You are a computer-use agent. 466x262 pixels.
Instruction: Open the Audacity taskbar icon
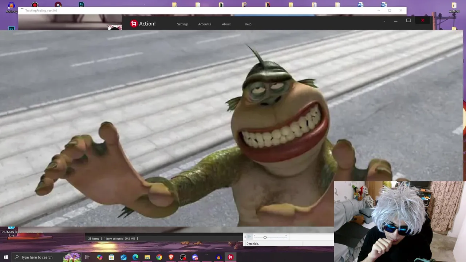(x=219, y=257)
